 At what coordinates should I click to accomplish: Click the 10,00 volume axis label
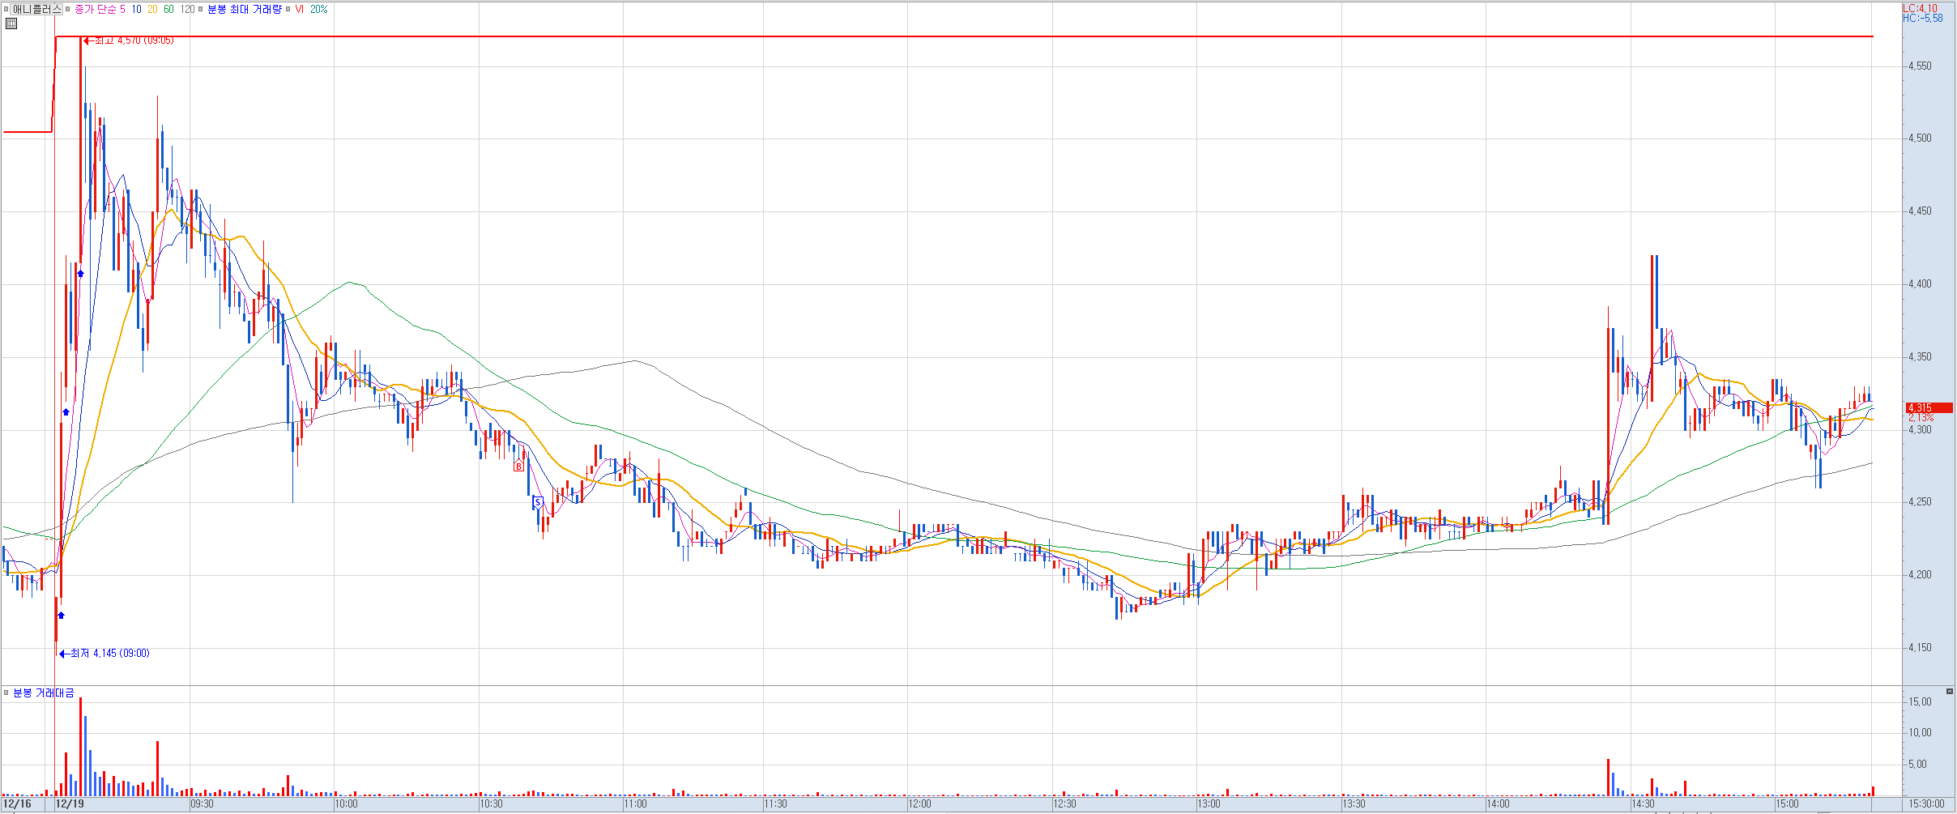coord(1920,733)
